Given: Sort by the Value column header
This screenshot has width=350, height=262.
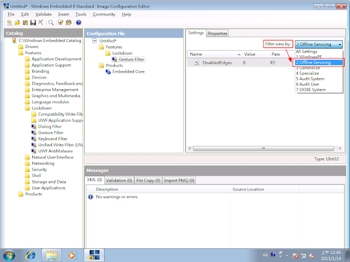Looking at the screenshot, I should [x=255, y=54].
